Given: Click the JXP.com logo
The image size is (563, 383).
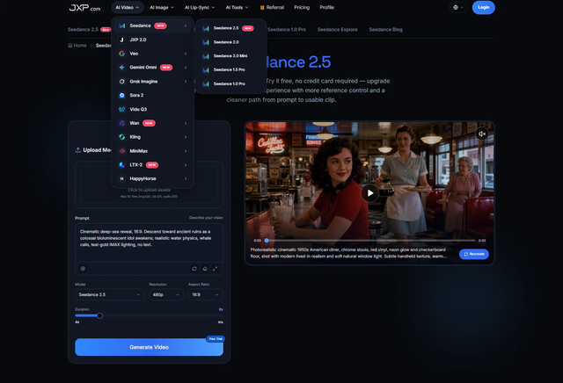Looking at the screenshot, I should 84,8.
